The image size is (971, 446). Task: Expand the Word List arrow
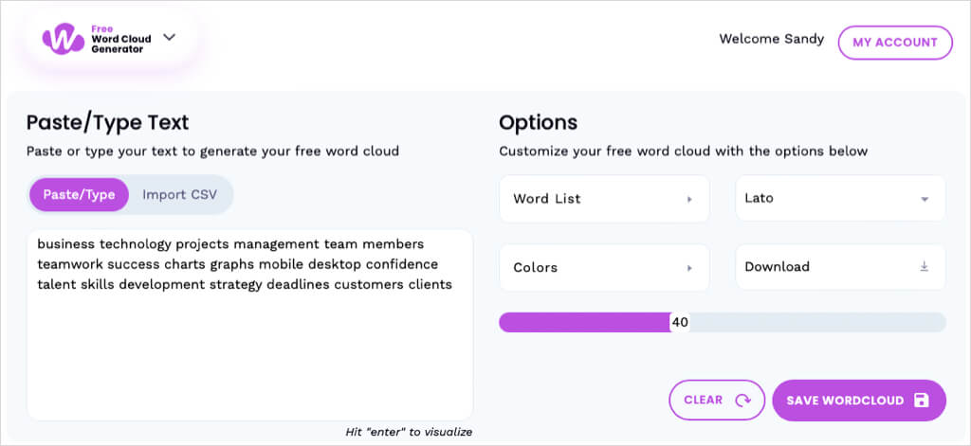(x=689, y=200)
